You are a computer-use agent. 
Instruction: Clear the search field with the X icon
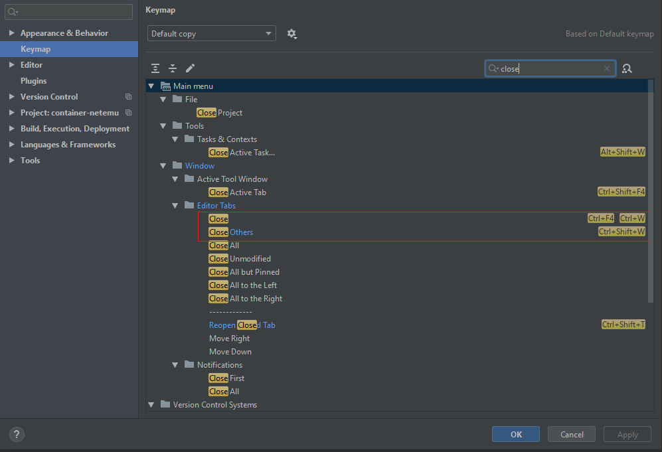(x=606, y=68)
